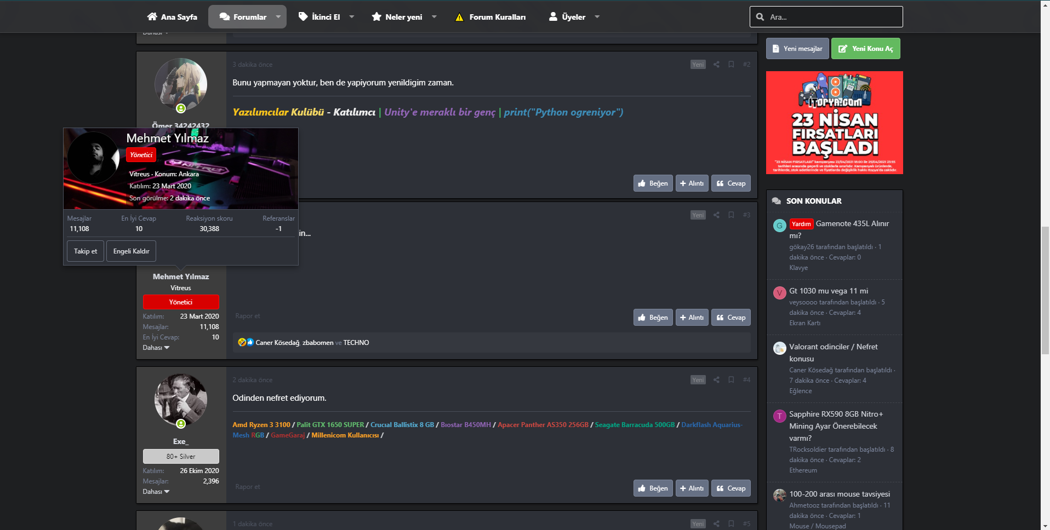Open Mehmet Yılmaz name in profile popup
Viewport: 1050px width, 530px height.
pos(167,139)
